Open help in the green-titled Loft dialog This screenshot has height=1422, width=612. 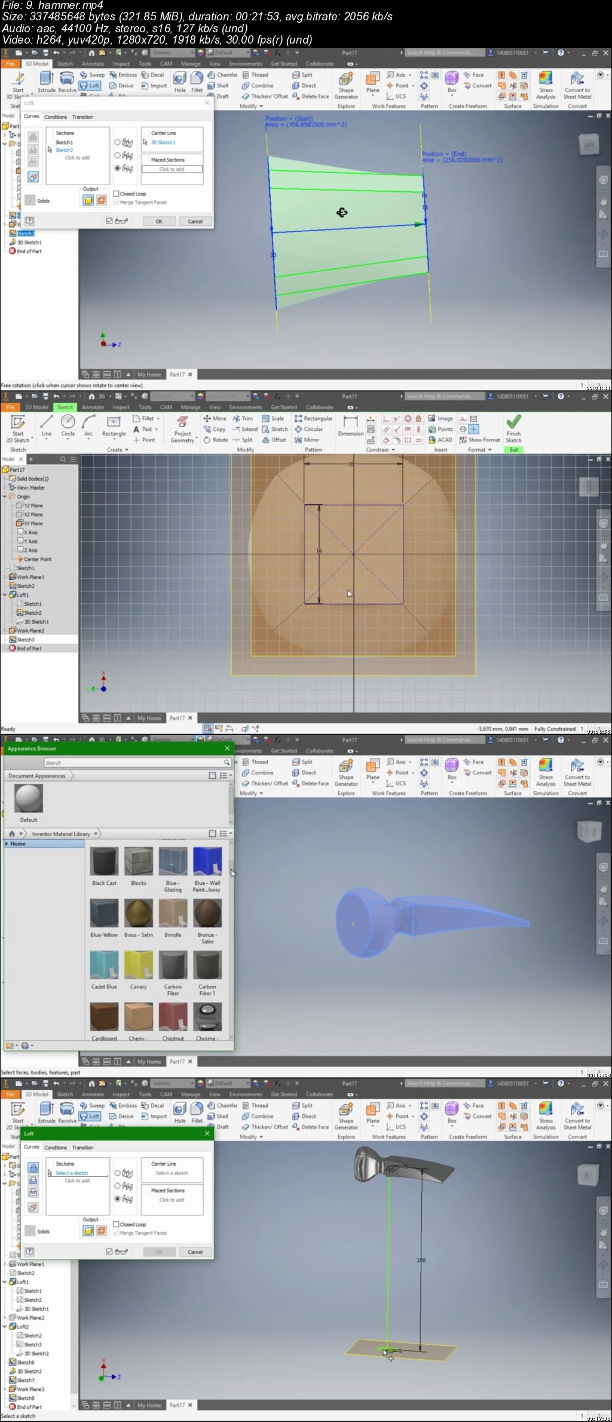pyautogui.click(x=29, y=1251)
